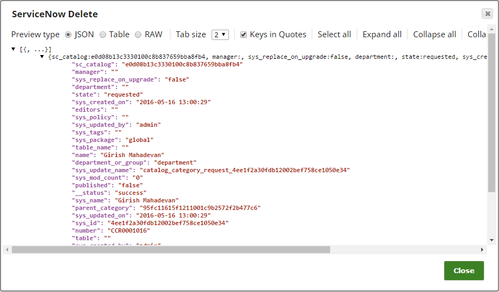Image resolution: width=499 pixels, height=292 pixels.
Task: Select the JSON preview type radio button
Action: coord(68,35)
